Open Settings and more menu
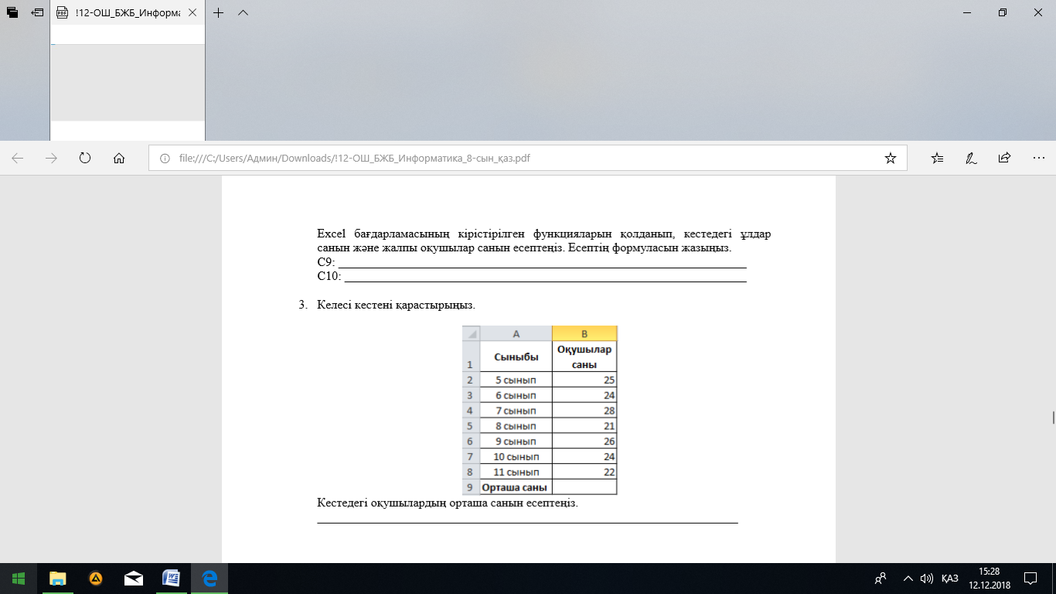 (1038, 158)
